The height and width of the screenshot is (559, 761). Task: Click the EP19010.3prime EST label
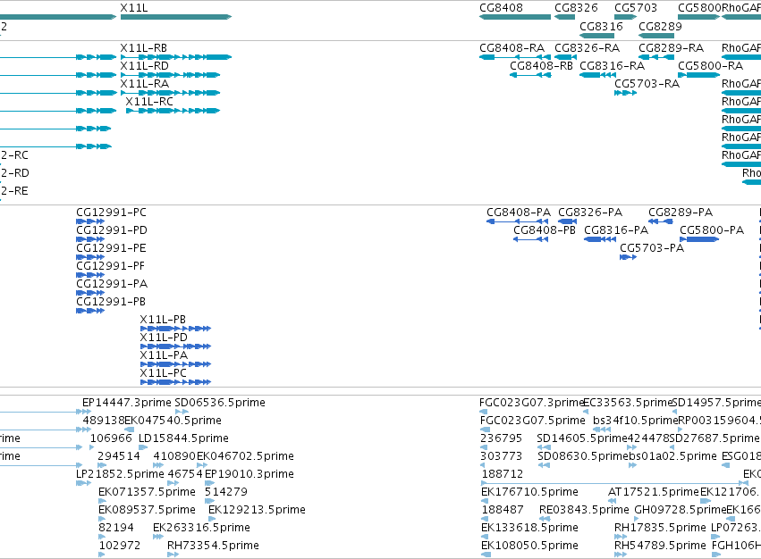[x=249, y=475]
